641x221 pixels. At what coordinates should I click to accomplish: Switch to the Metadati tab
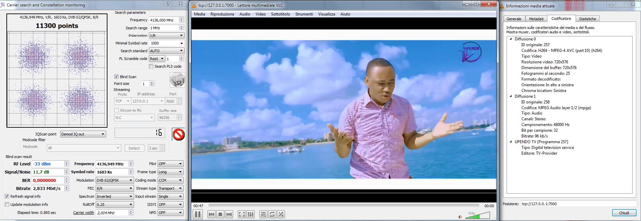point(536,19)
